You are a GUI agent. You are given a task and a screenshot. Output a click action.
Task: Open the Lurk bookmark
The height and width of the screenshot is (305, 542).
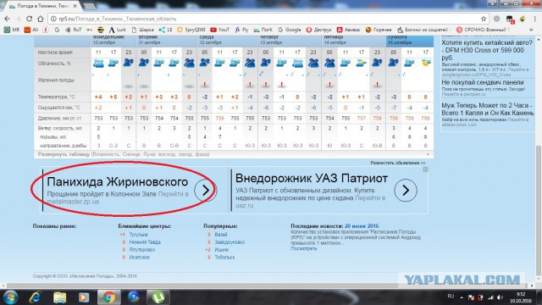[118, 30]
